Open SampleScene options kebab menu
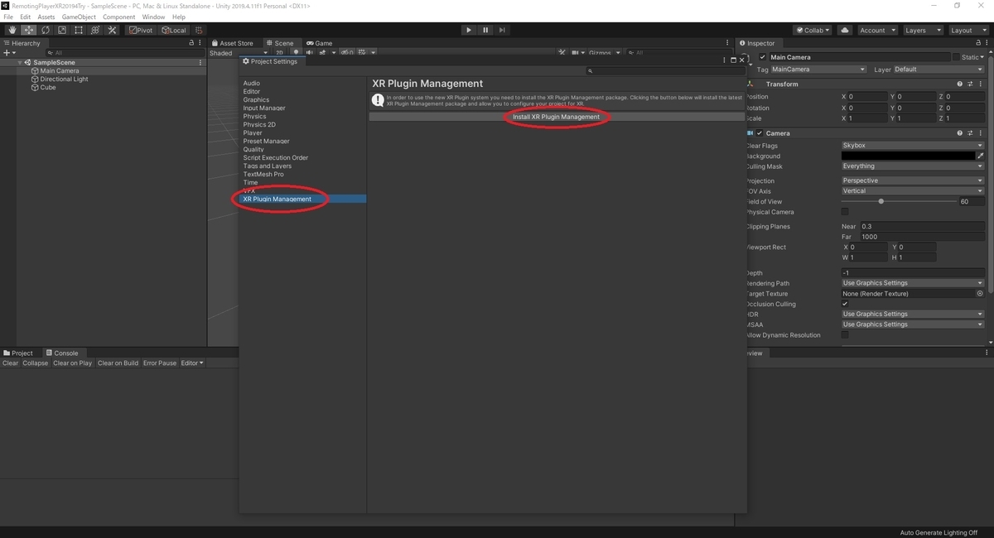The width and height of the screenshot is (994, 538). point(200,62)
